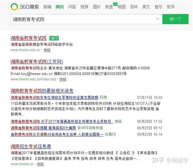Click the timestamp 06月23日 15:14
The width and height of the screenshot is (193, 168).
150,135
